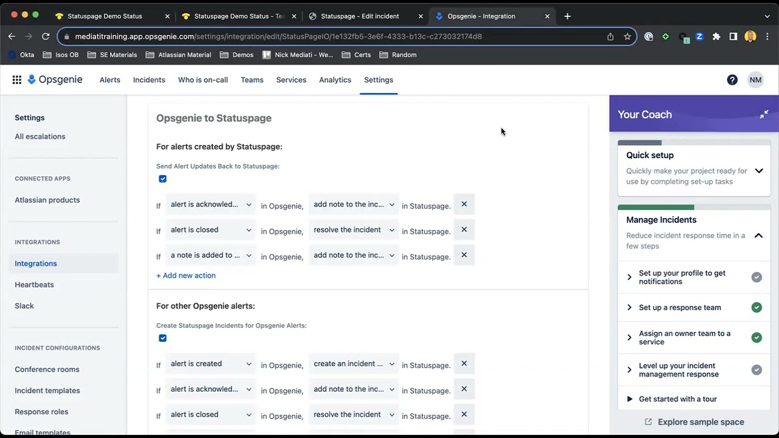
Task: Open first 'alert is acknowledged' condition dropdown
Action: [x=211, y=204]
